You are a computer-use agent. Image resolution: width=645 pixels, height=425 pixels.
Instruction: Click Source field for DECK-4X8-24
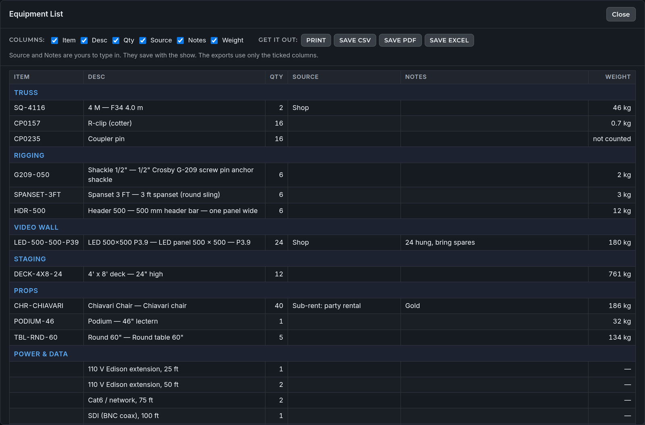pos(344,274)
